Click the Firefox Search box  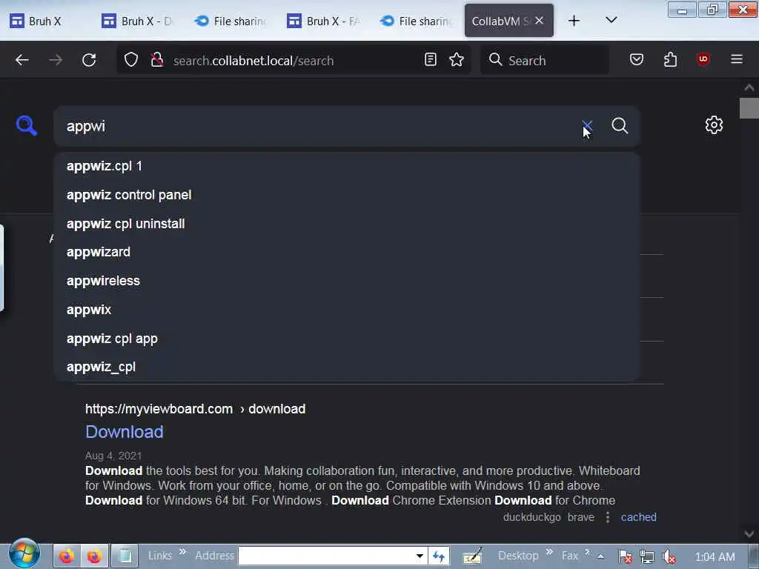(x=545, y=60)
